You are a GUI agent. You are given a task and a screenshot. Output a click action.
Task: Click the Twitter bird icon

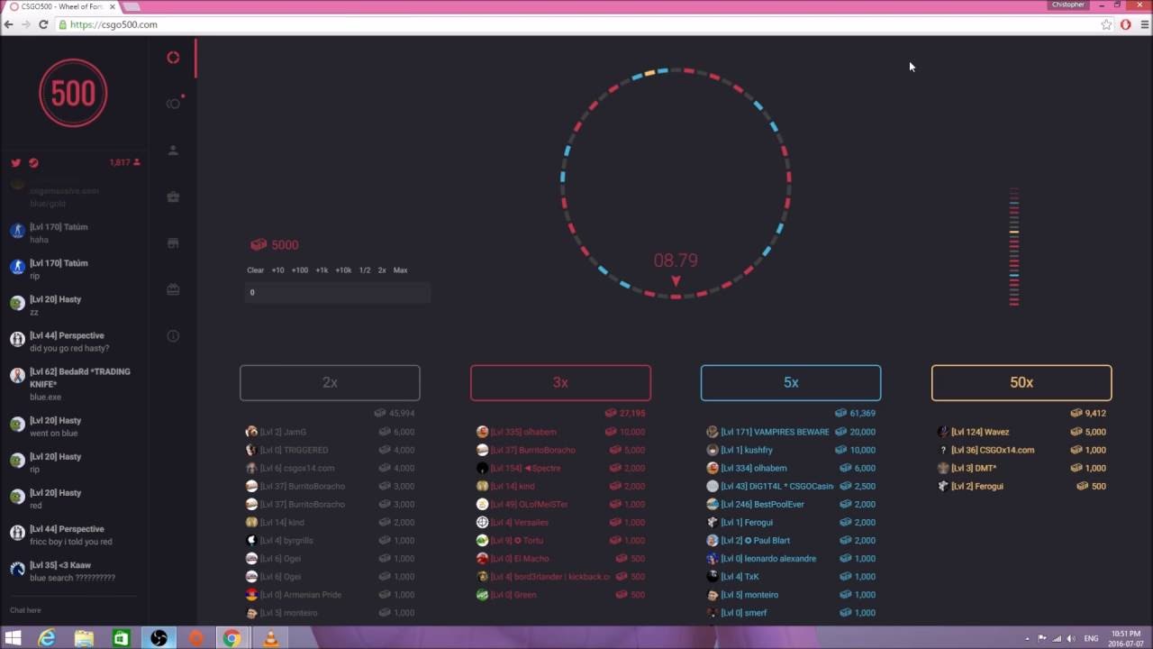[15, 163]
